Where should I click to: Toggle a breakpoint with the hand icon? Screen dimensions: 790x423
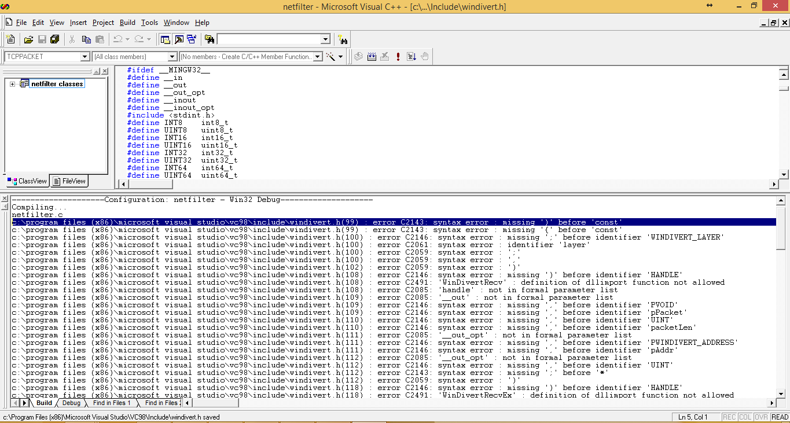click(424, 56)
